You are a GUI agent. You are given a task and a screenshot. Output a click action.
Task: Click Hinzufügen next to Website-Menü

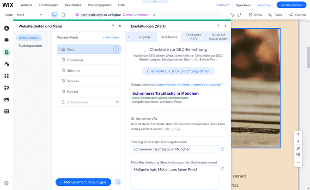click(x=111, y=37)
